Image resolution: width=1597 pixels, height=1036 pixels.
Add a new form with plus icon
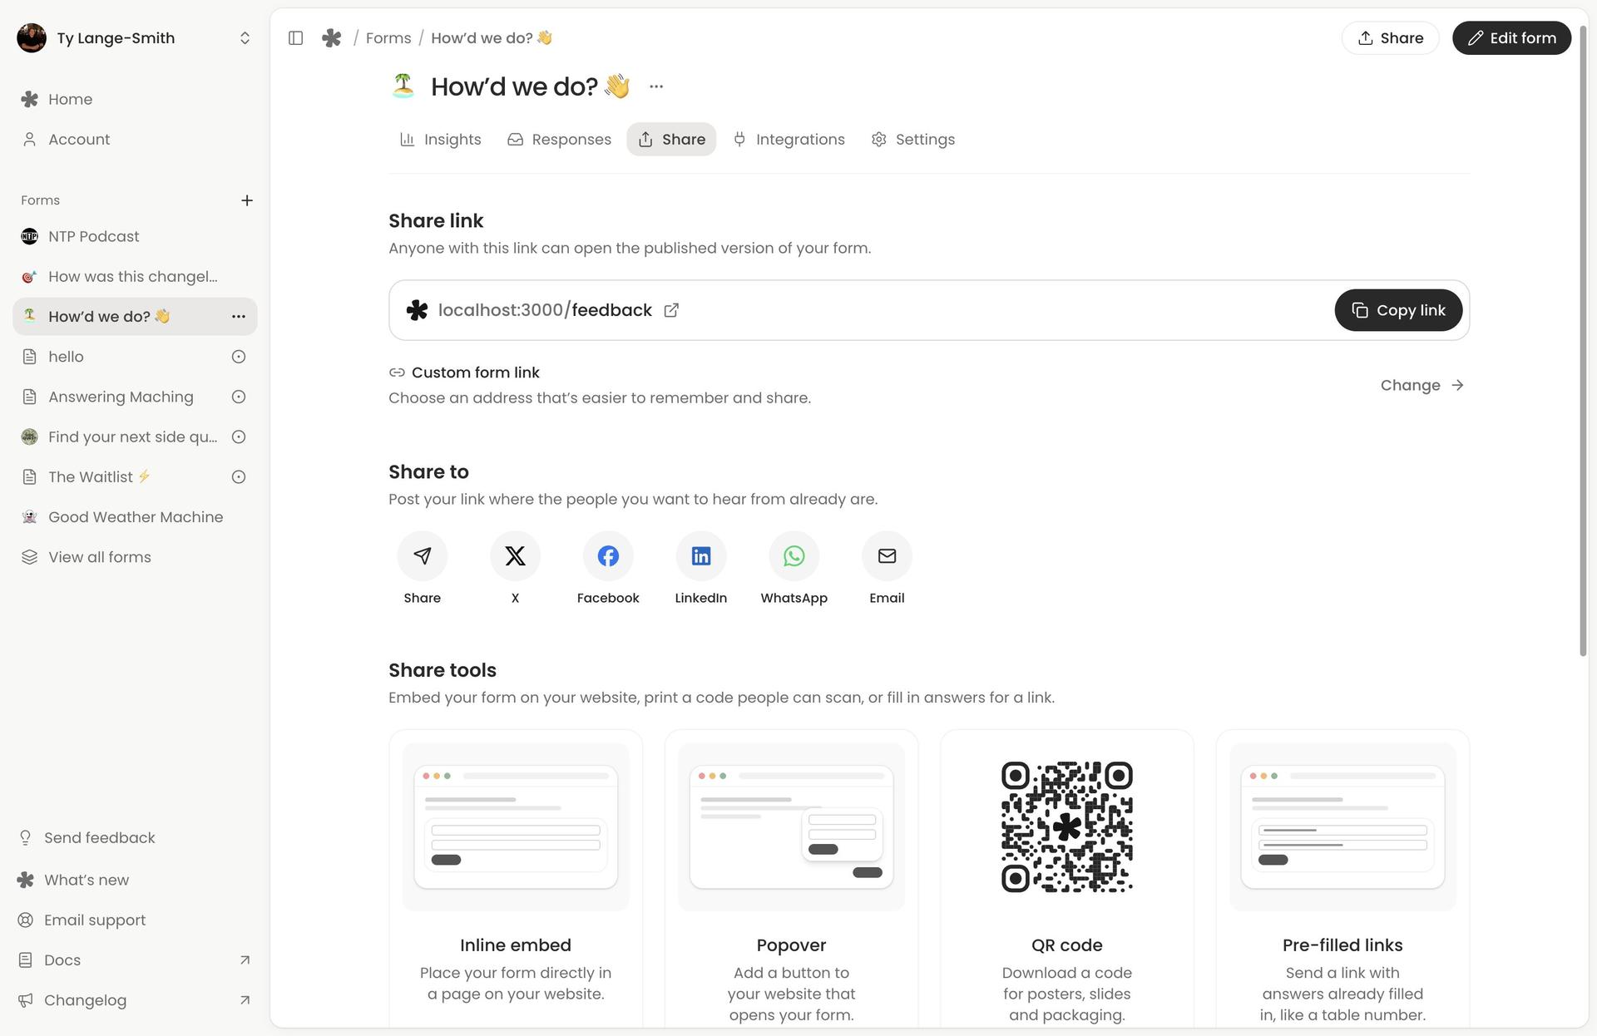247,200
